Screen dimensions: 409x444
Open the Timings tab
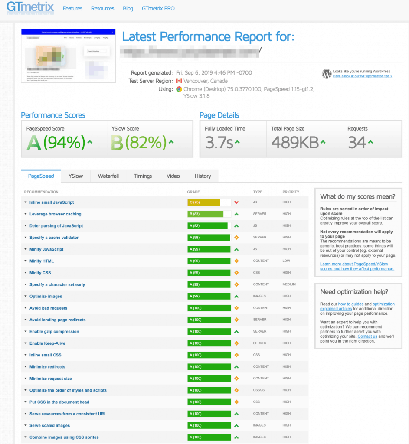point(142,176)
